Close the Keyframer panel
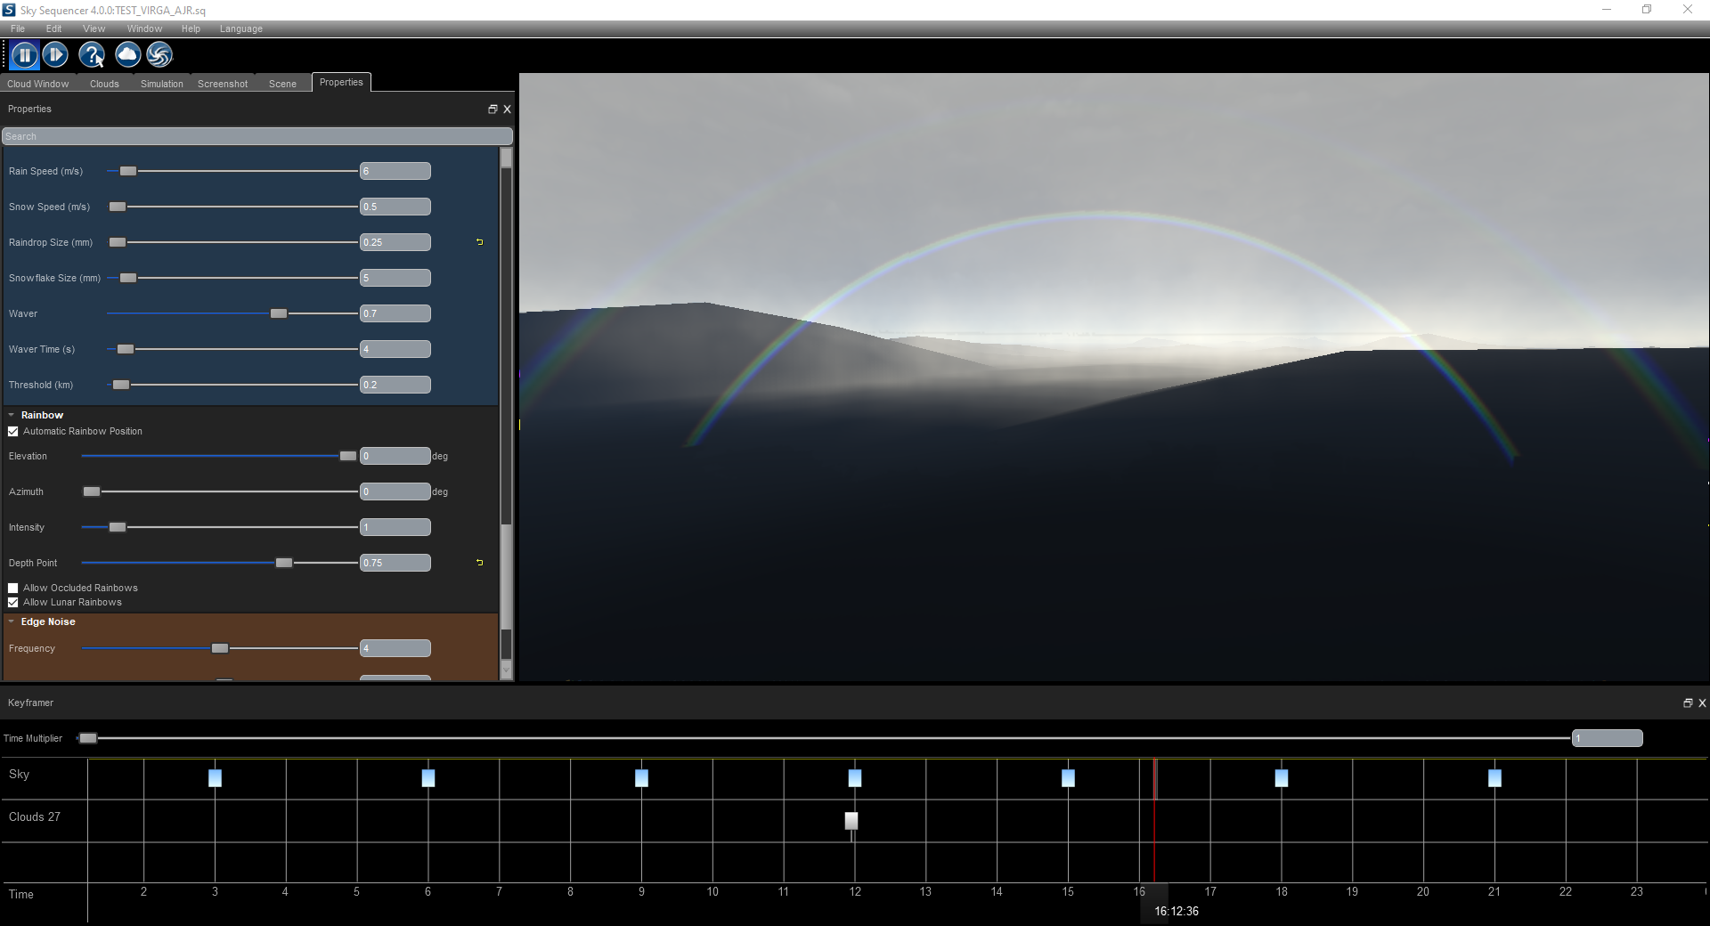The width and height of the screenshot is (1710, 926). pos(1702,703)
